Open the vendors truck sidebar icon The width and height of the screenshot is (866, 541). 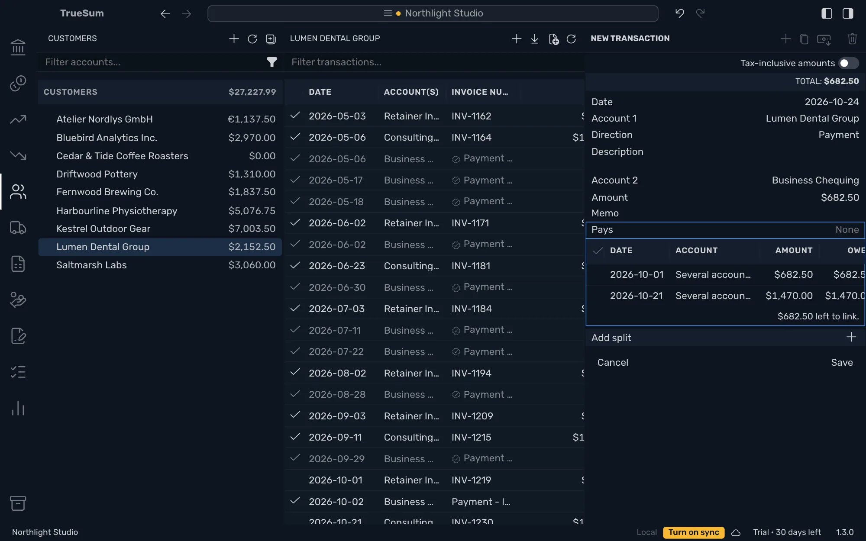pyautogui.click(x=18, y=228)
